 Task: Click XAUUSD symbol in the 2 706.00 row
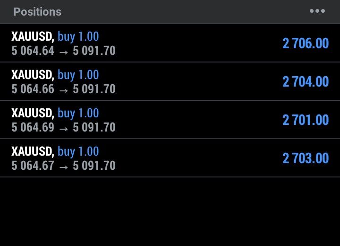(32, 36)
